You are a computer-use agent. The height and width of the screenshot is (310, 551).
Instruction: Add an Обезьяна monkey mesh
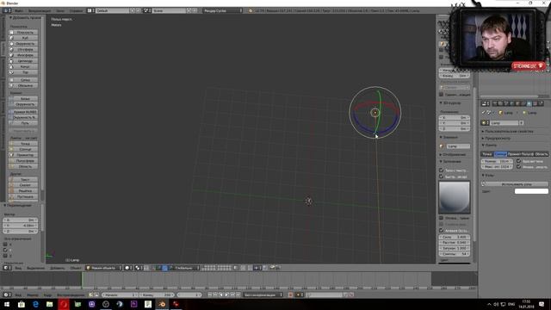(23, 85)
